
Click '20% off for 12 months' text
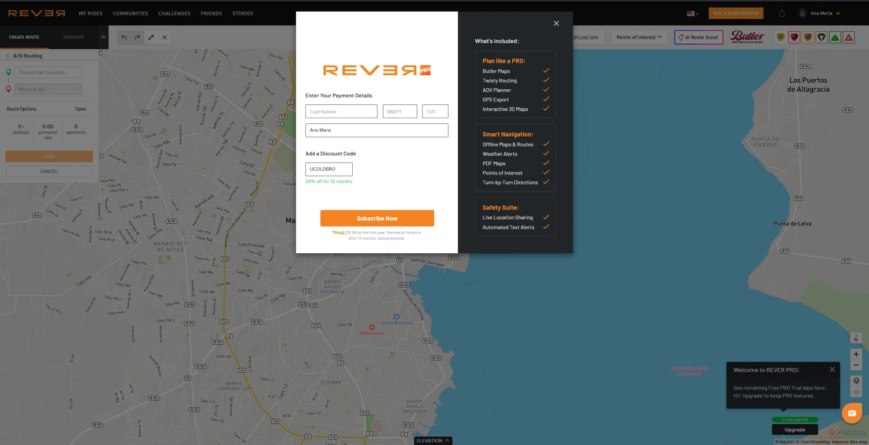coord(329,181)
